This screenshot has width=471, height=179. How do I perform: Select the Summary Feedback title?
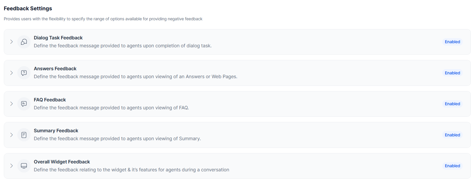pos(56,131)
